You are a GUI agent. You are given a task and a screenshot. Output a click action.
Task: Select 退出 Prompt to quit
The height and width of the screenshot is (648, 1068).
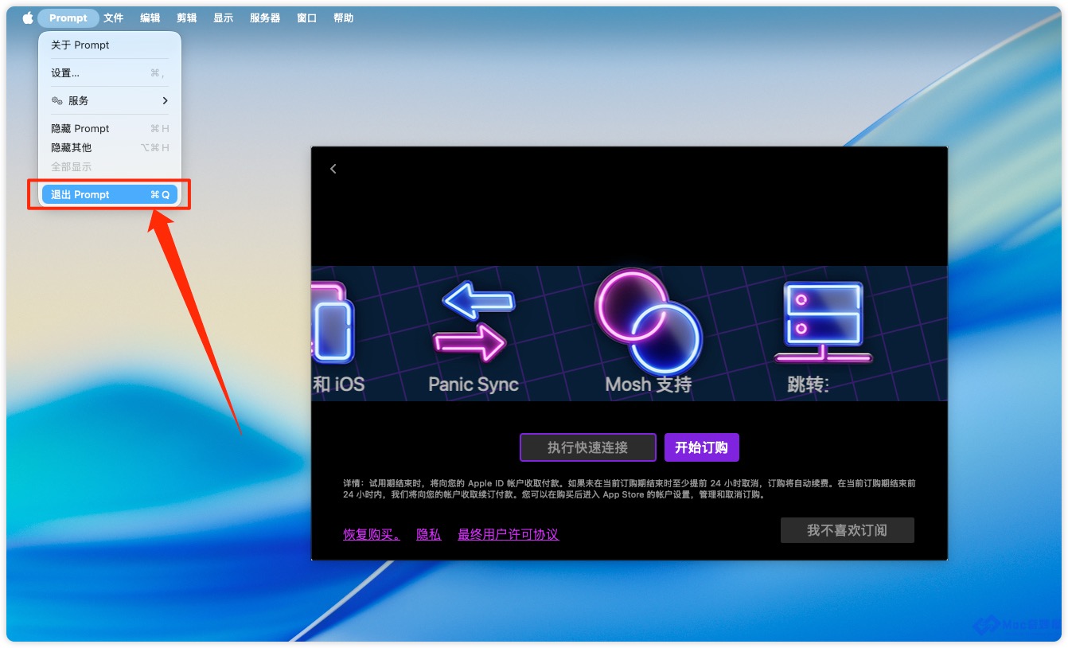110,194
